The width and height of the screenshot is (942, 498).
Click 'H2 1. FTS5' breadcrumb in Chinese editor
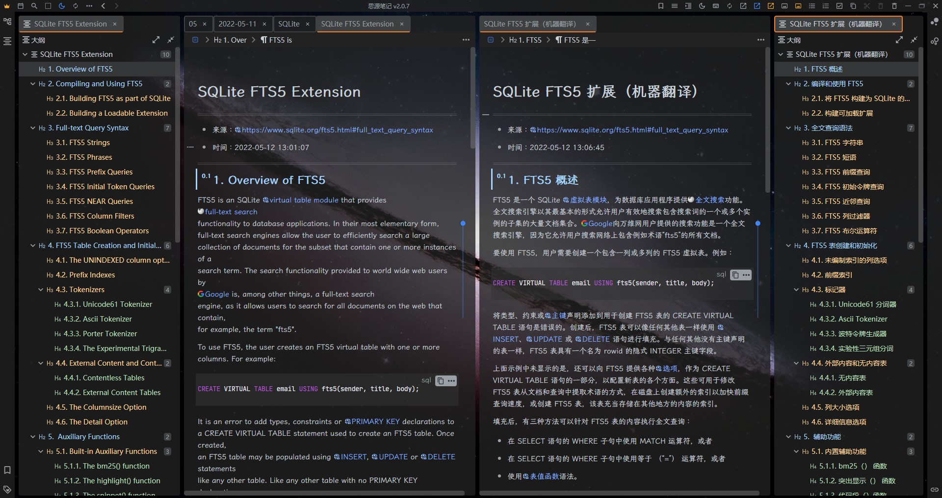(x=525, y=40)
